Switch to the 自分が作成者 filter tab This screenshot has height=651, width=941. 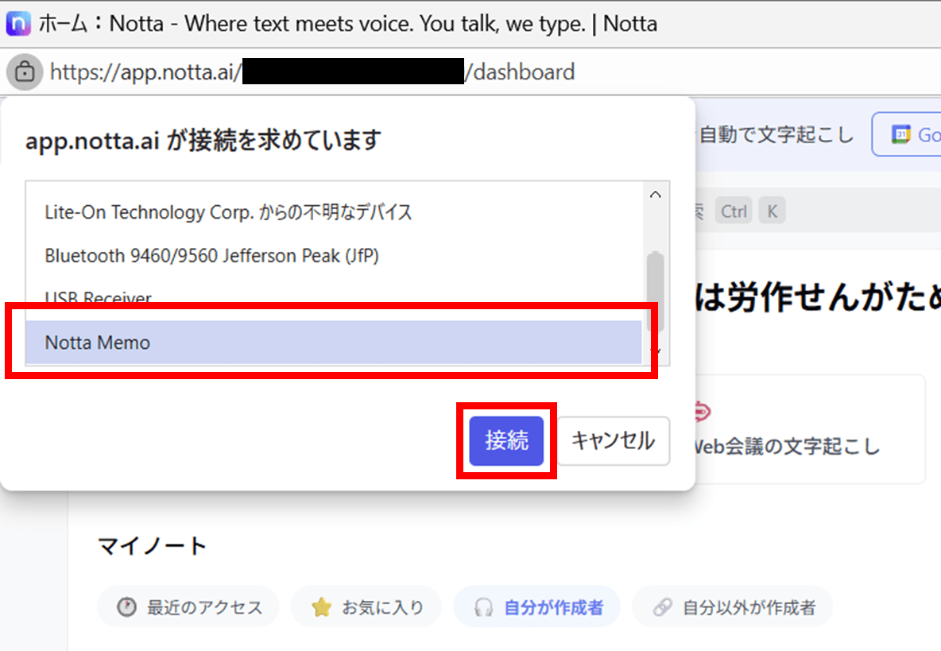536,608
